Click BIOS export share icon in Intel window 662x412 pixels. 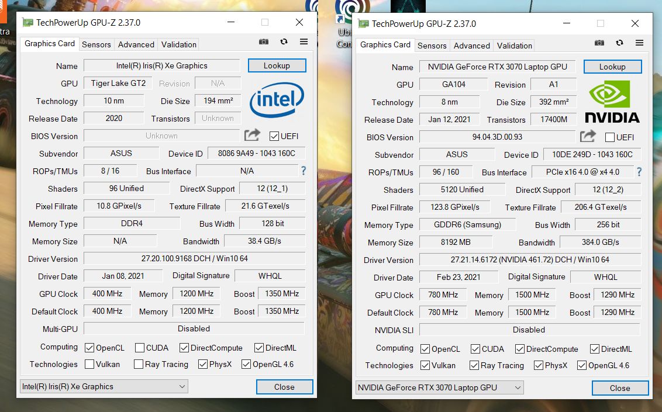(x=252, y=136)
